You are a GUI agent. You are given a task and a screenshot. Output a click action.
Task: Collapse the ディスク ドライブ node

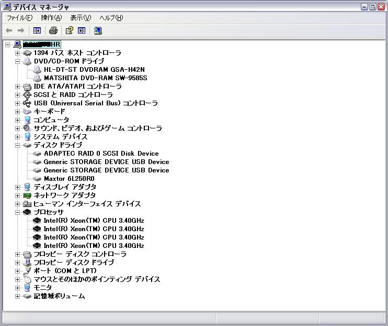17,145
